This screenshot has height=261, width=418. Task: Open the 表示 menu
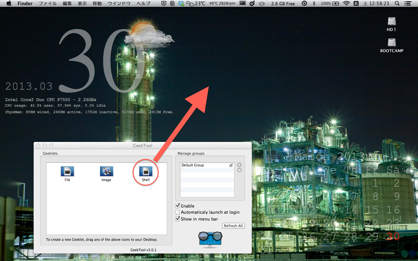pos(82,4)
